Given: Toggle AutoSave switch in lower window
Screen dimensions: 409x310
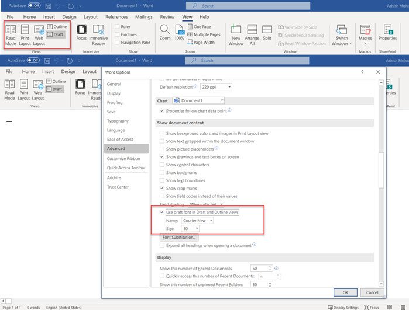Looking at the screenshot, I should tap(33, 60).
